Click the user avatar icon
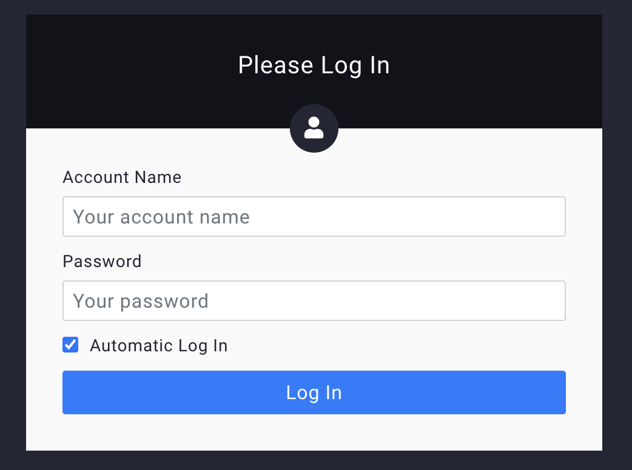The height and width of the screenshot is (470, 632). point(314,128)
